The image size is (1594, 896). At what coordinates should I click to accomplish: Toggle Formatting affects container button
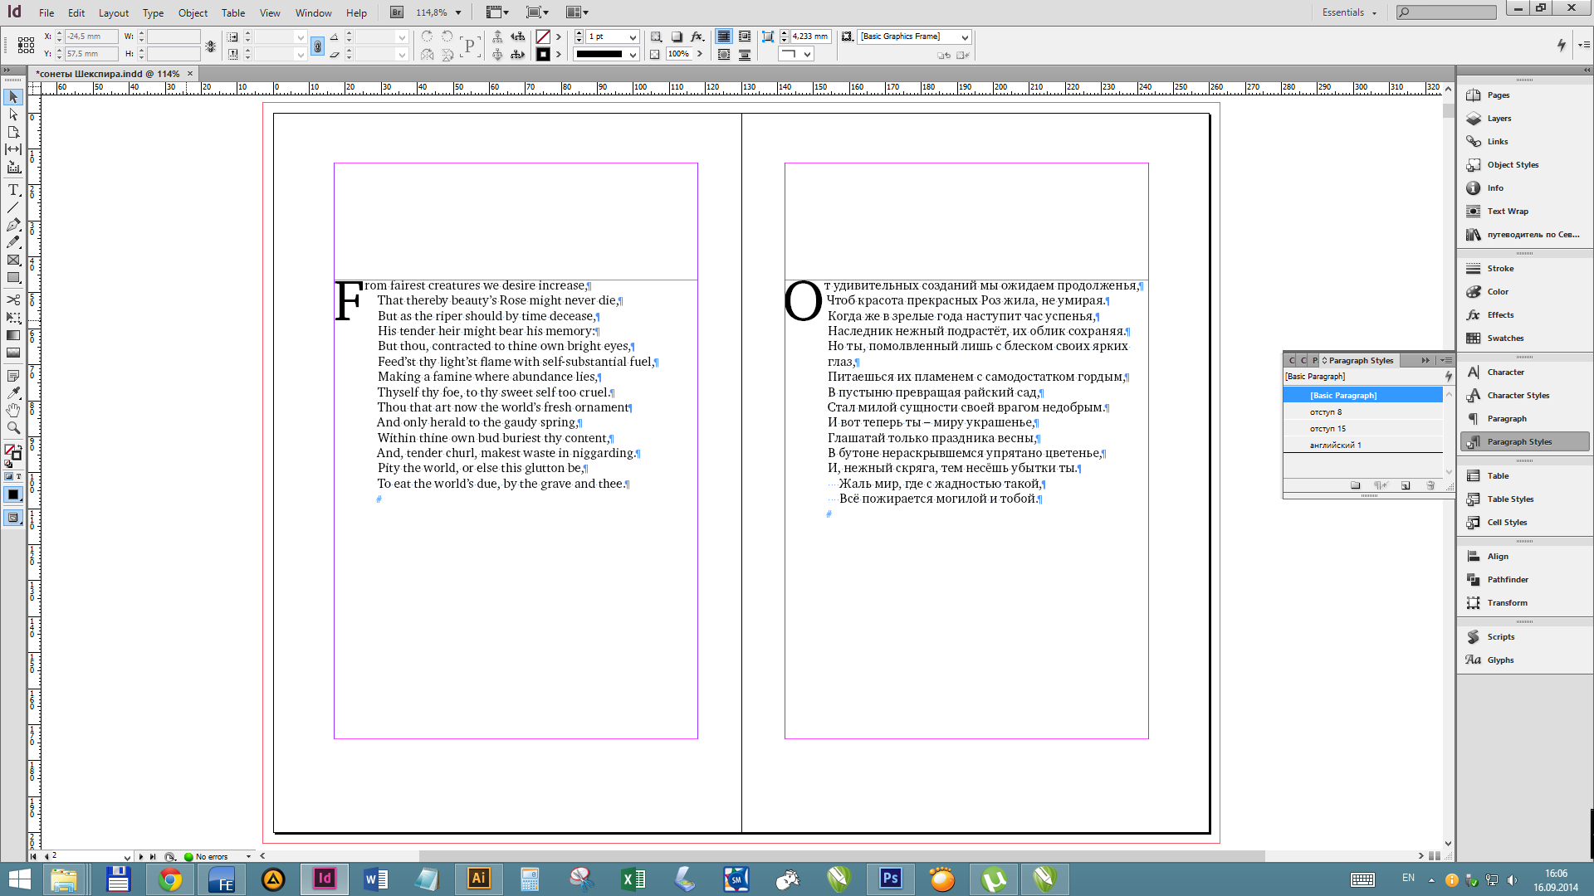pos(8,476)
